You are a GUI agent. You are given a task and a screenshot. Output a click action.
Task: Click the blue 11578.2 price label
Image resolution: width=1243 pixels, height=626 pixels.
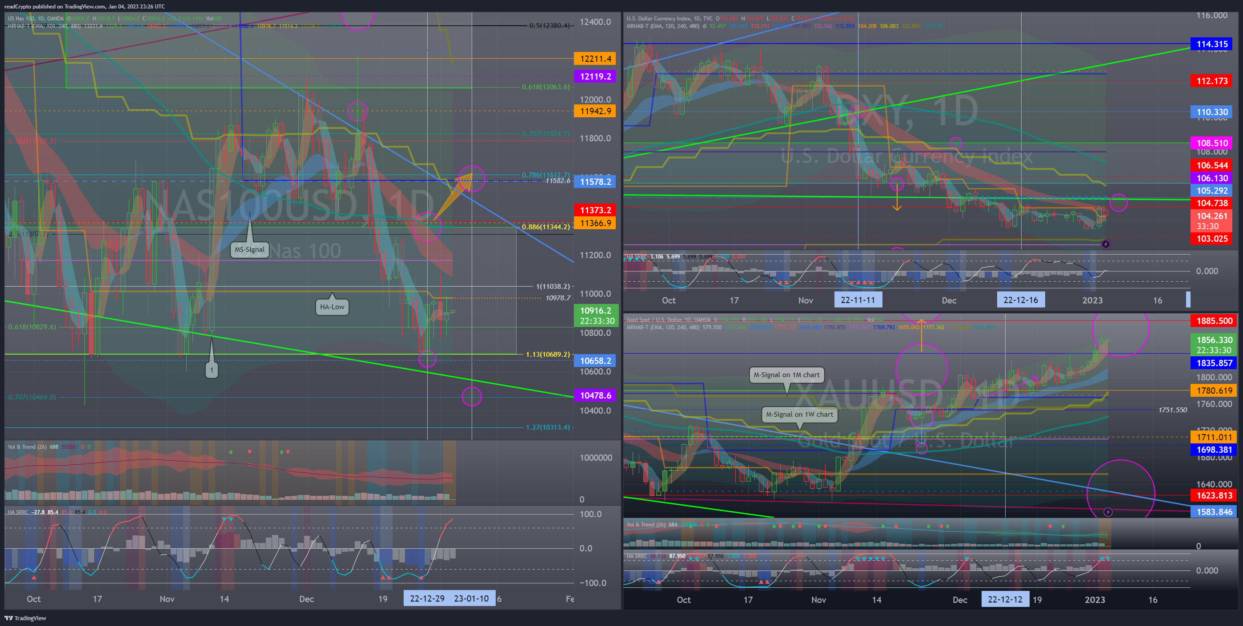coord(594,182)
